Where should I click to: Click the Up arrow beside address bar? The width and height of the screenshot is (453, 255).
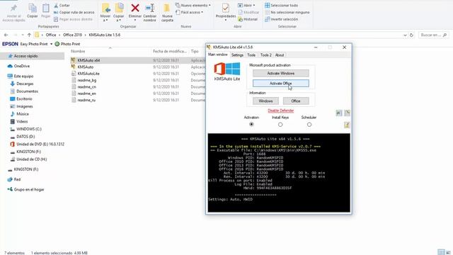click(x=29, y=35)
